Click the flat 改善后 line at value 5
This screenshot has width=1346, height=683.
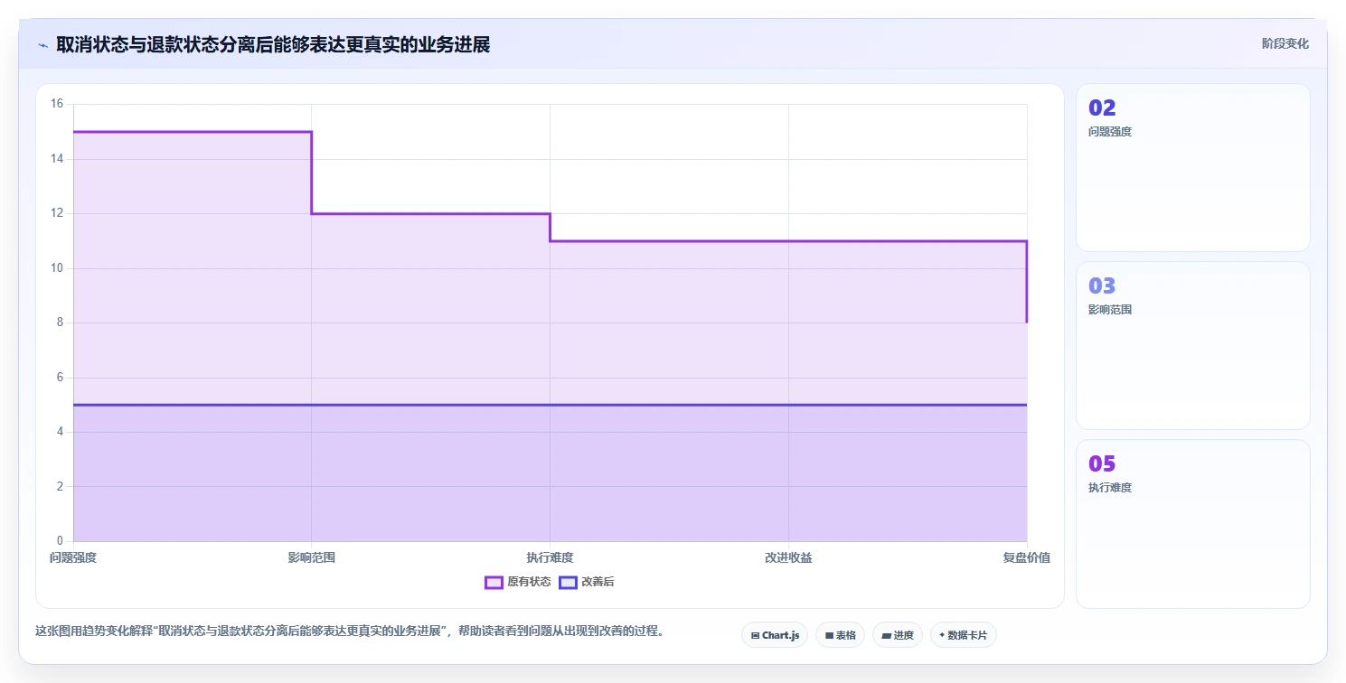pyautogui.click(x=550, y=405)
